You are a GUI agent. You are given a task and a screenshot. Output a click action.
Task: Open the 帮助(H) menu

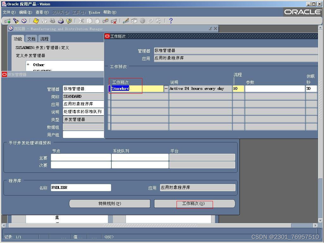(110, 12)
